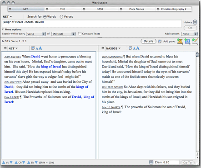This screenshot has width=201, height=168.
Task: Close the YNG workspace tab
Action: [x=47, y=9]
